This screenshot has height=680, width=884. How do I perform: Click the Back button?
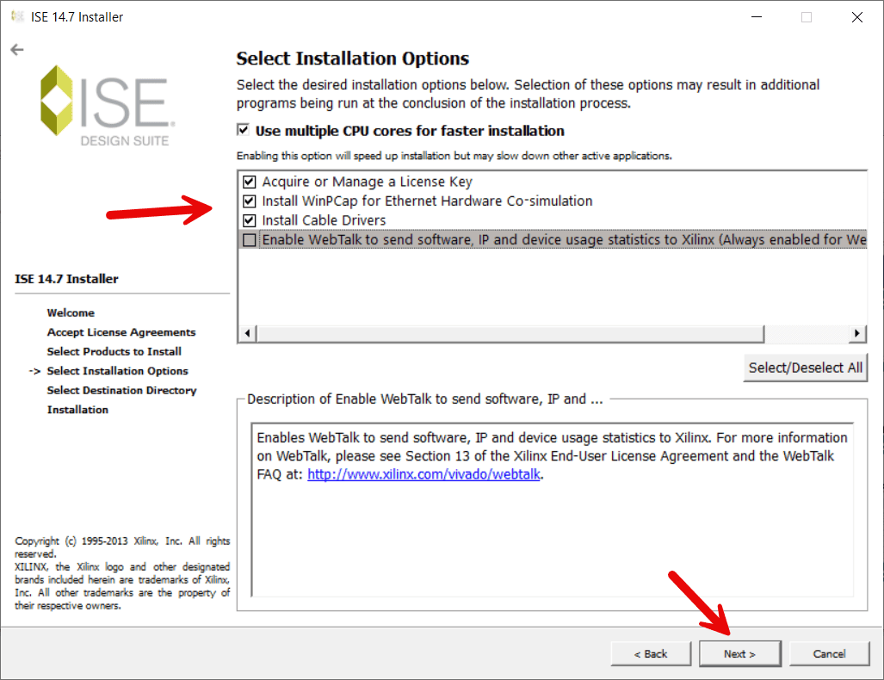click(x=650, y=653)
